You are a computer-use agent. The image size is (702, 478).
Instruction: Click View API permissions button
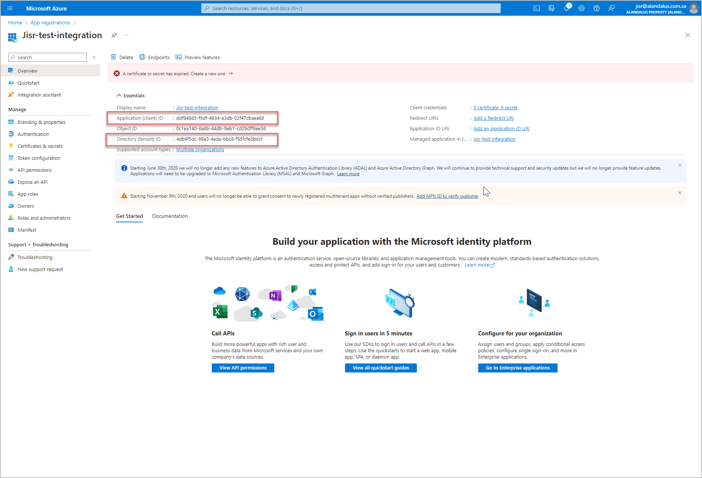[x=243, y=368]
